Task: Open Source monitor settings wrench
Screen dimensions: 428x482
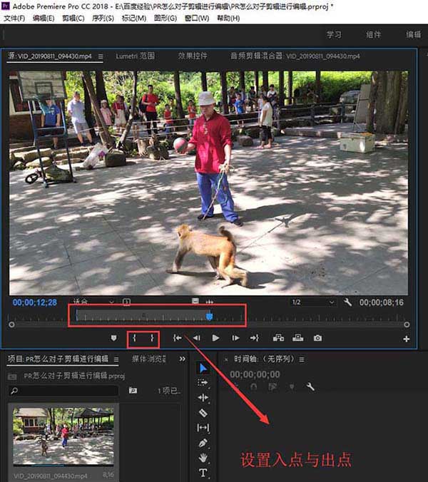Action: tap(348, 302)
